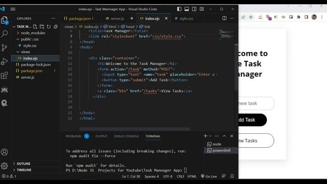This screenshot has height=184, width=327.
Task: Open Explorer views and more actions menu
Action: (53, 18)
